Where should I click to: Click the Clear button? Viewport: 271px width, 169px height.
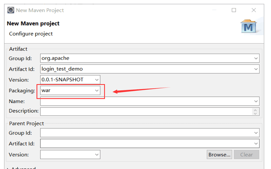click(247, 154)
